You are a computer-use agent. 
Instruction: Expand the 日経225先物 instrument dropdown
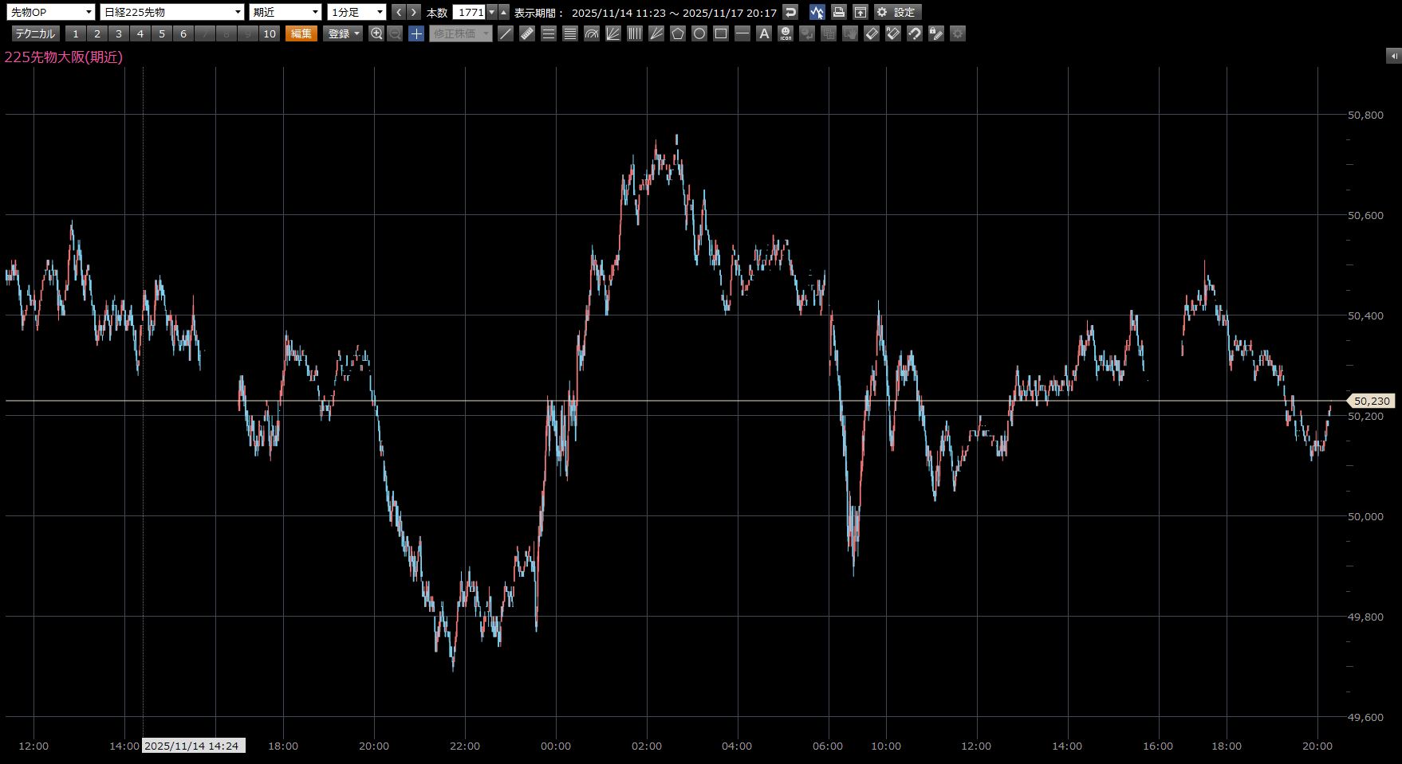tap(171, 12)
